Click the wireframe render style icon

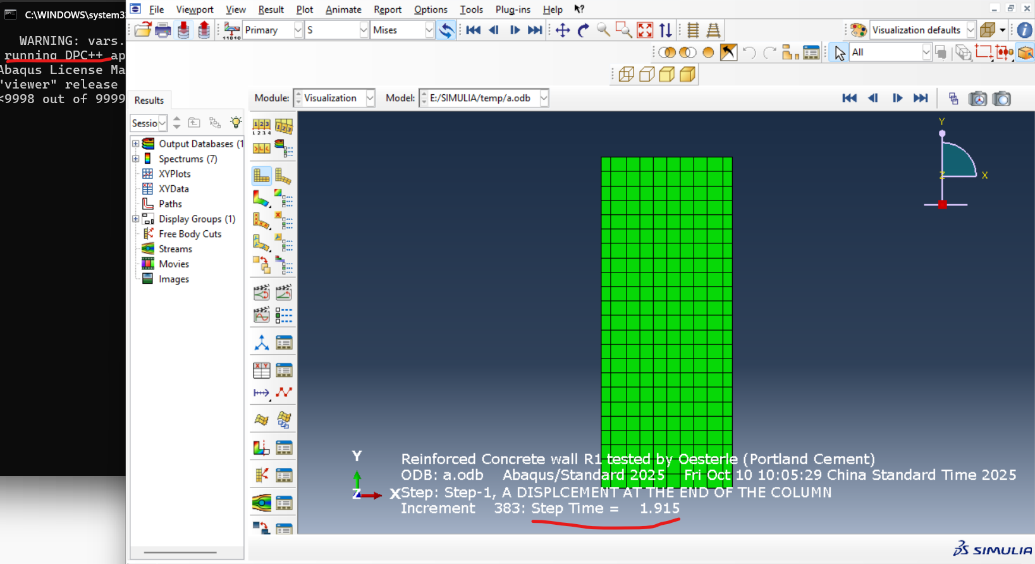(627, 75)
